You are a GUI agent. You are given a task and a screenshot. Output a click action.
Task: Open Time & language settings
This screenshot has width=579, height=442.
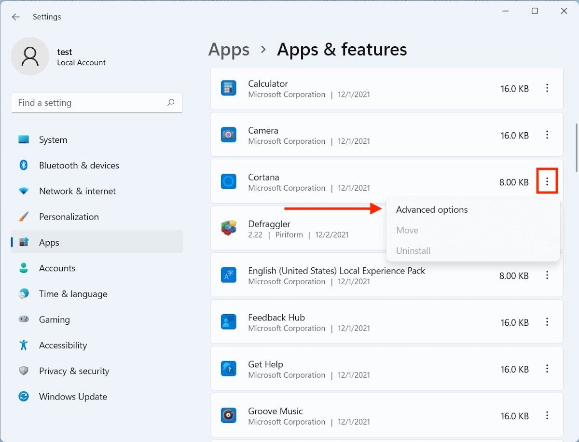(x=96, y=294)
